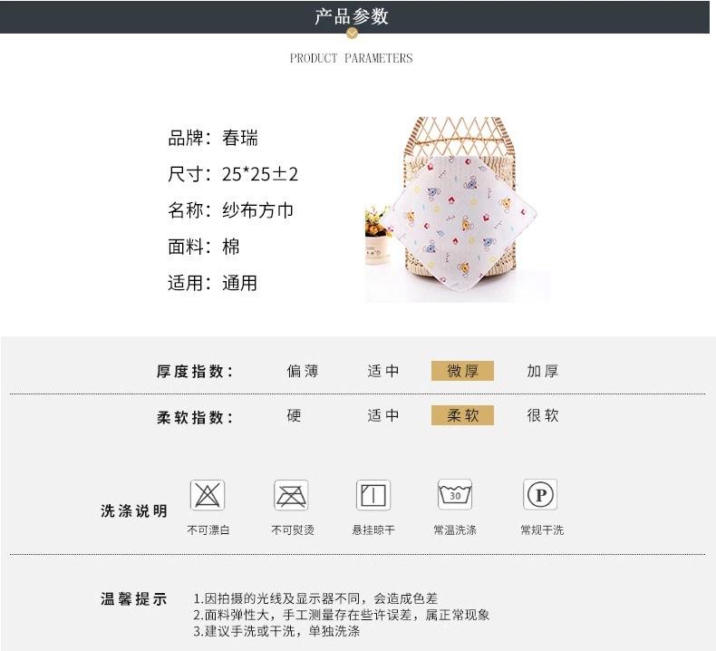Click the circled P dry-clean icon
This screenshot has height=651, width=716.
(540, 494)
